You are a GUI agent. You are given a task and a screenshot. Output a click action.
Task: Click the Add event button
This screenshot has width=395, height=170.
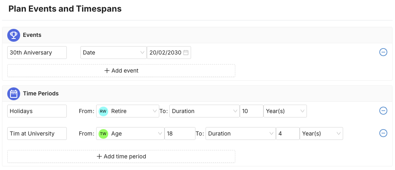121,71
